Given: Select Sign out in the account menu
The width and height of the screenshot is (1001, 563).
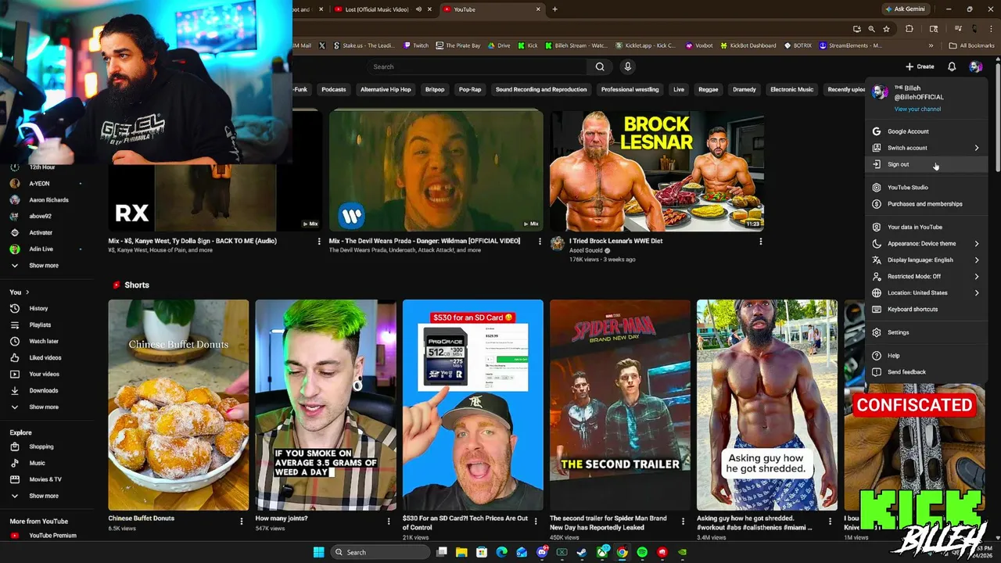Looking at the screenshot, I should [x=927, y=164].
